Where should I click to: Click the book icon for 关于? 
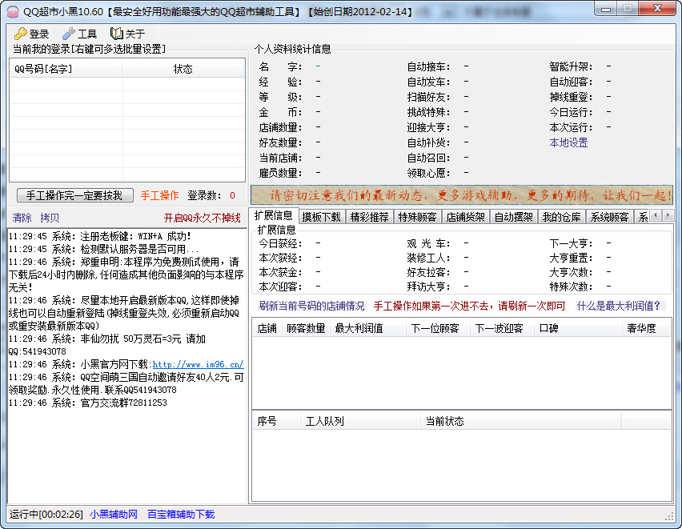pyautogui.click(x=117, y=34)
